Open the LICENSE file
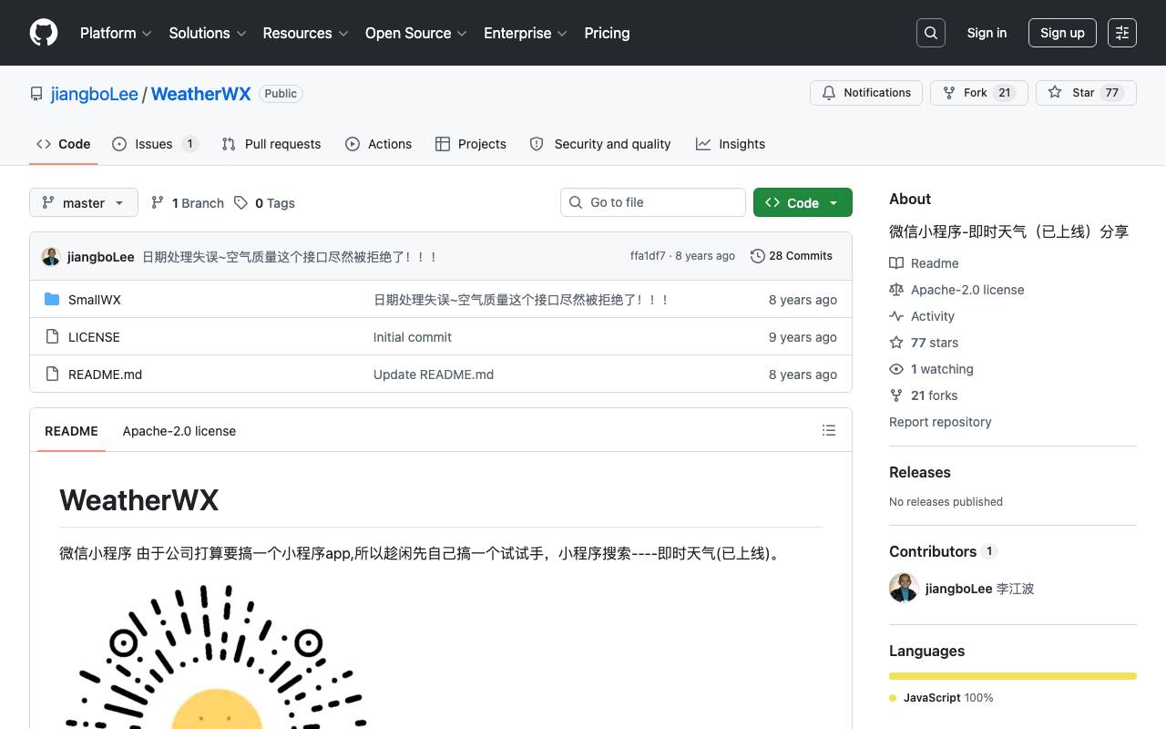Viewport: 1166px width, 729px height. (x=94, y=337)
